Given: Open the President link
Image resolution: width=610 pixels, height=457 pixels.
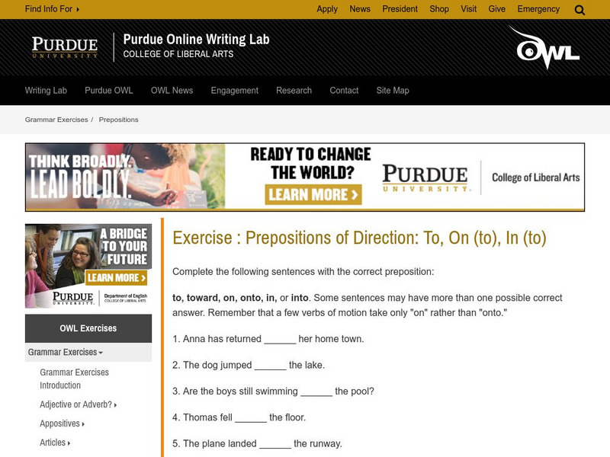Looking at the screenshot, I should click(x=400, y=9).
